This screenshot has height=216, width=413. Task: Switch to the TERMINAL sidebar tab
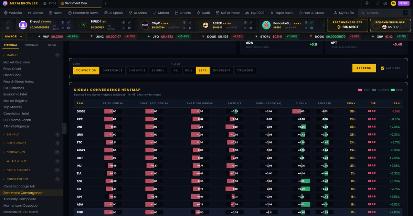[x=11, y=45]
